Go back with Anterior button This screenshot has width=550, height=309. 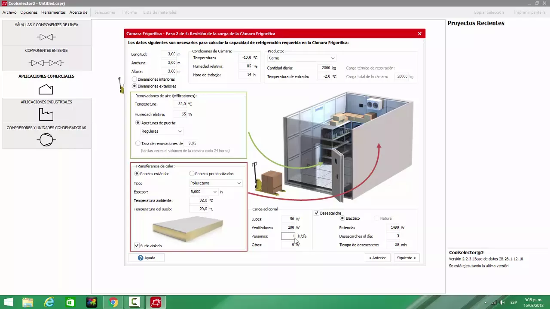tap(377, 258)
